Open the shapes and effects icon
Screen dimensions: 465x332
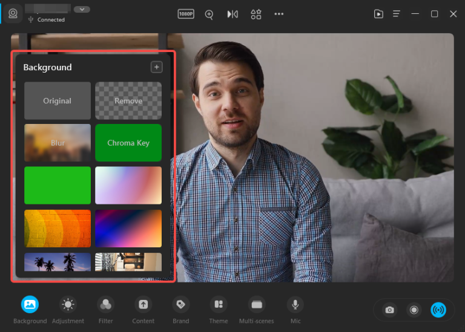tap(256, 14)
